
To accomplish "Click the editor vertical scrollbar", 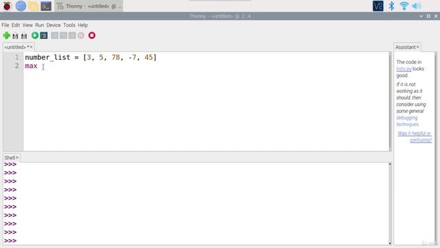I will tap(390, 101).
